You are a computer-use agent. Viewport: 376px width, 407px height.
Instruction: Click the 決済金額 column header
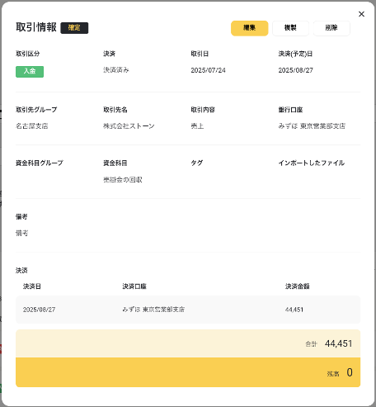[x=297, y=286]
